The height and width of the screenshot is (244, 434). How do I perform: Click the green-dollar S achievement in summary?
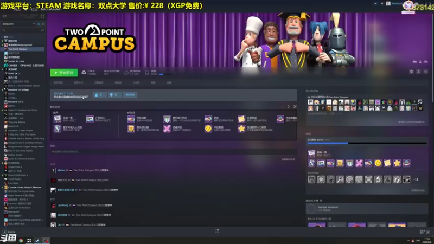(x=58, y=129)
